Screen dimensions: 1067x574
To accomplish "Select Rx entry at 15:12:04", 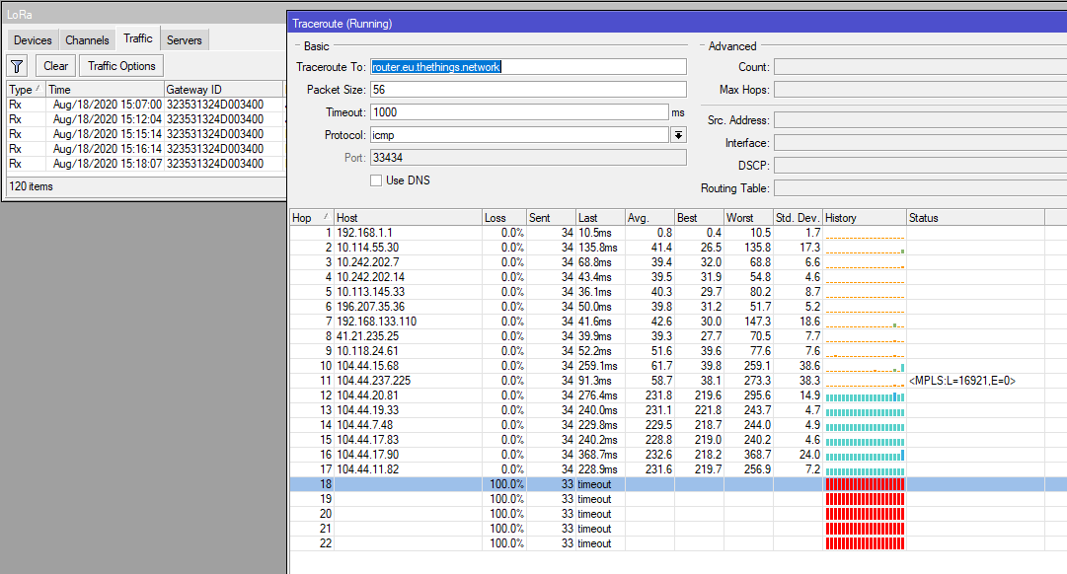I will tap(145, 119).
